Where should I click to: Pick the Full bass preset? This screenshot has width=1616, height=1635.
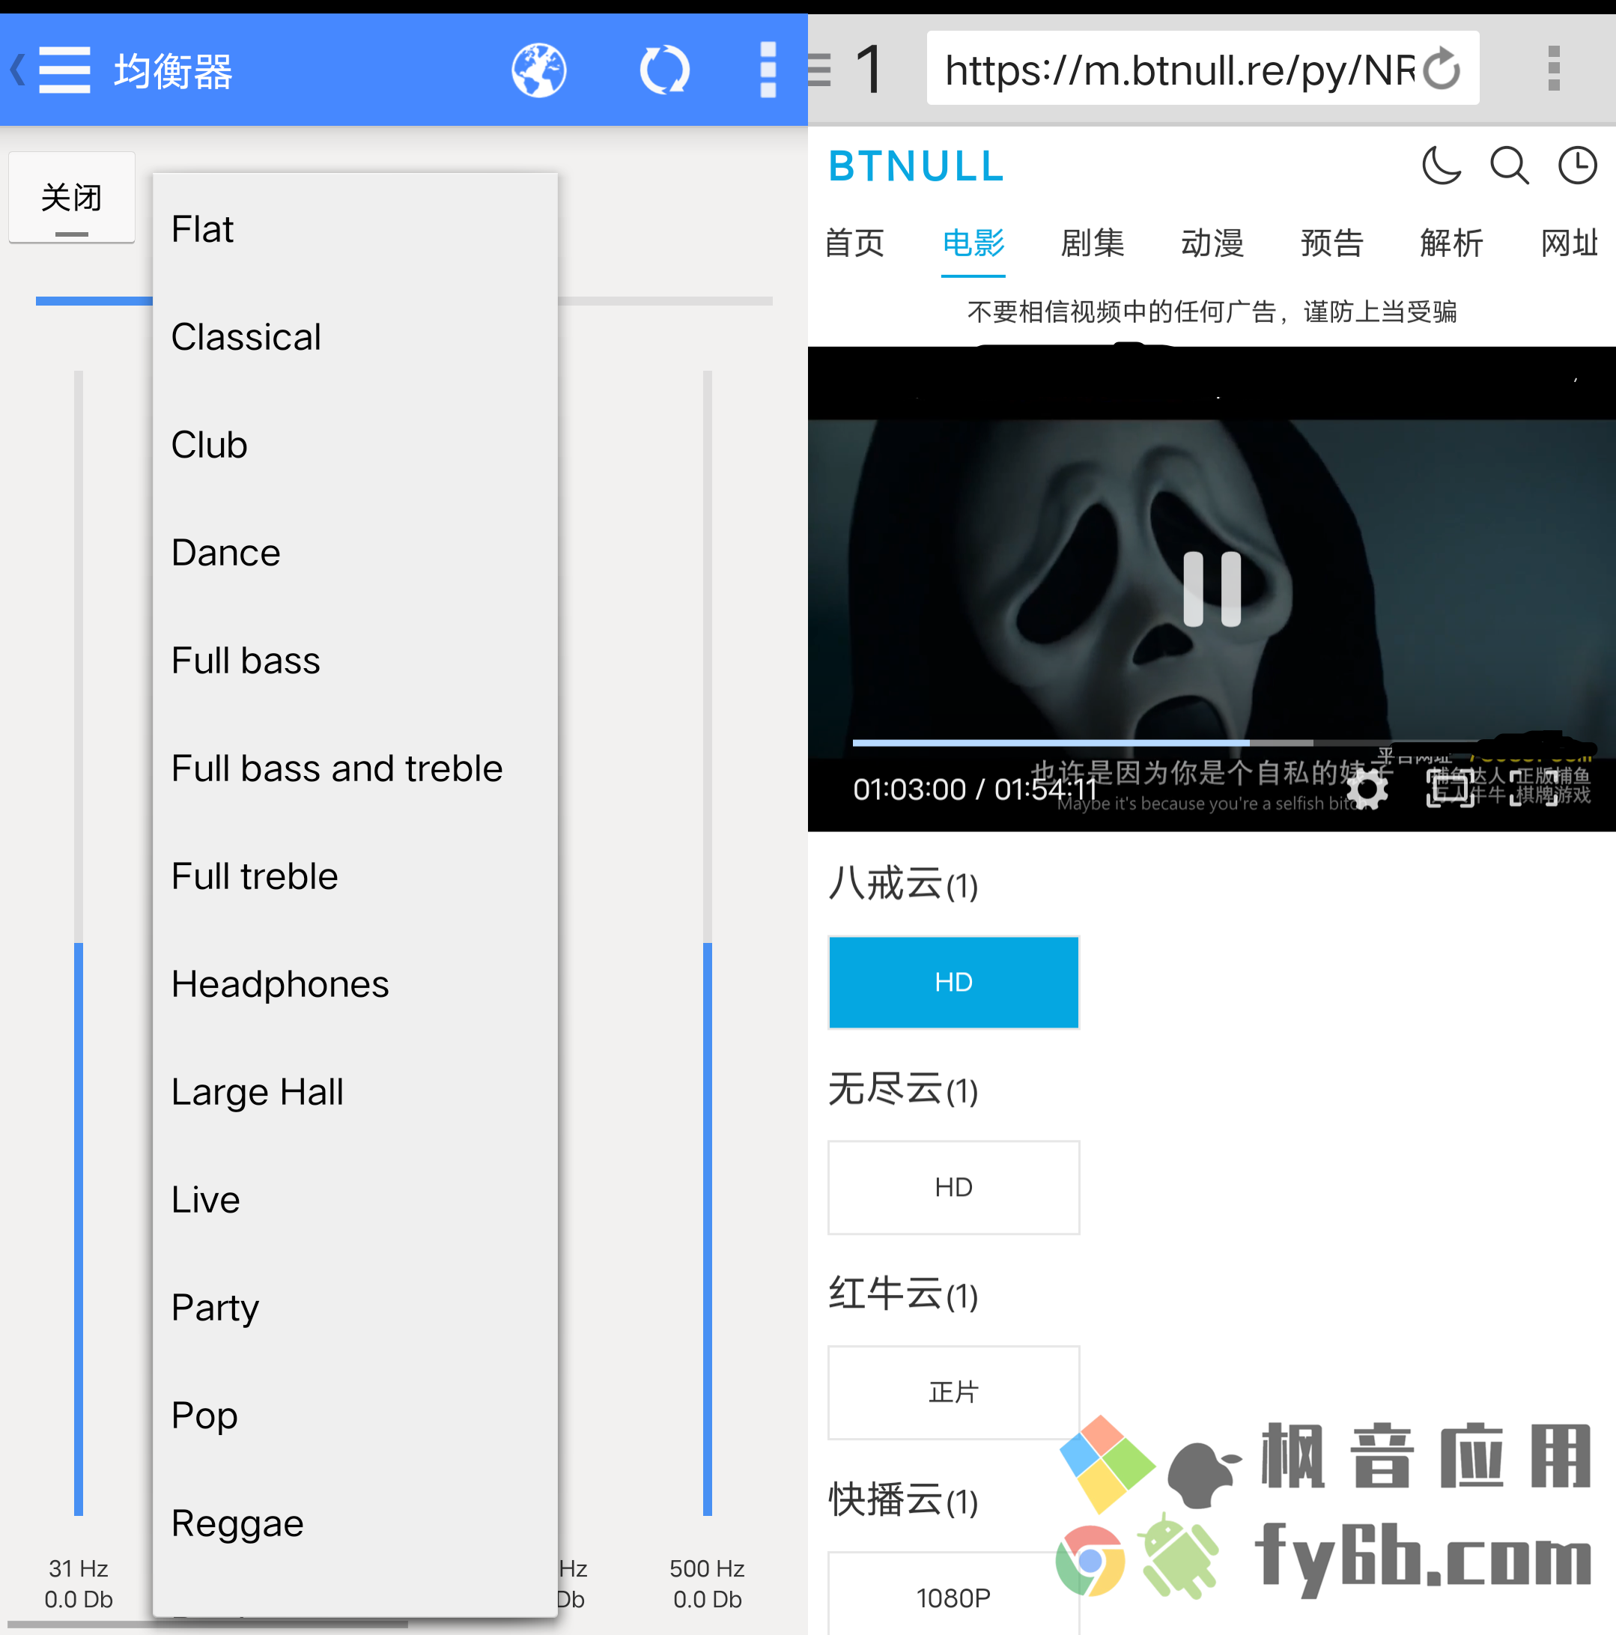click(x=354, y=660)
